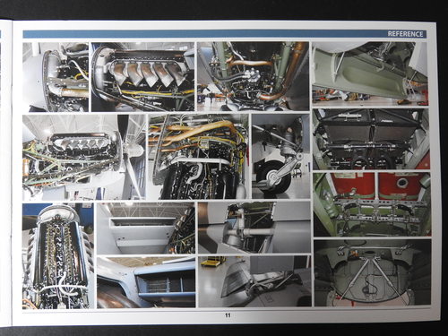This screenshot has width=448, height=336.
Task: Select the dark bulkhead with struts photo
Action: [x=373, y=273]
